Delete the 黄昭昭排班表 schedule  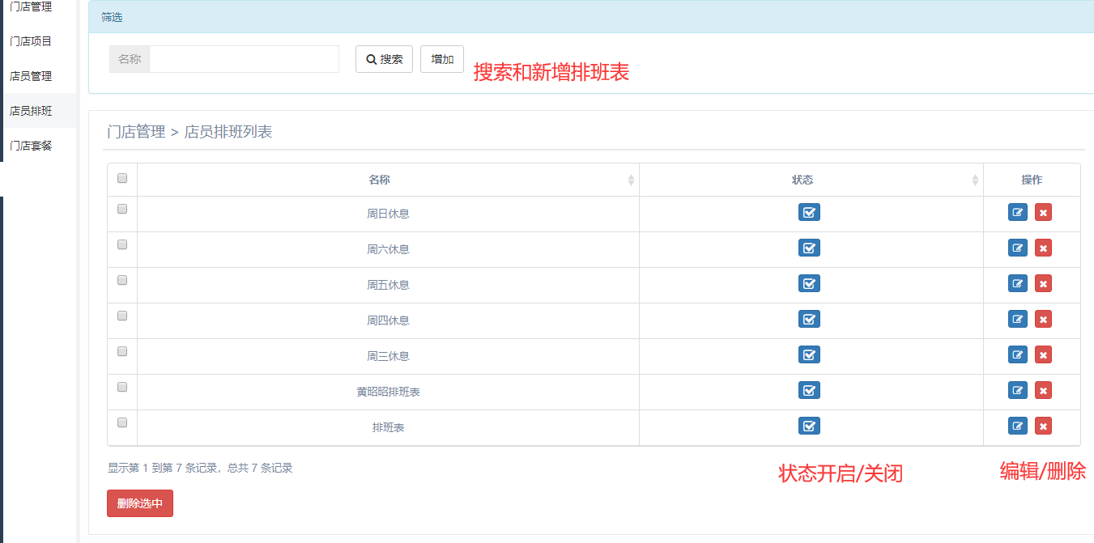(1043, 390)
